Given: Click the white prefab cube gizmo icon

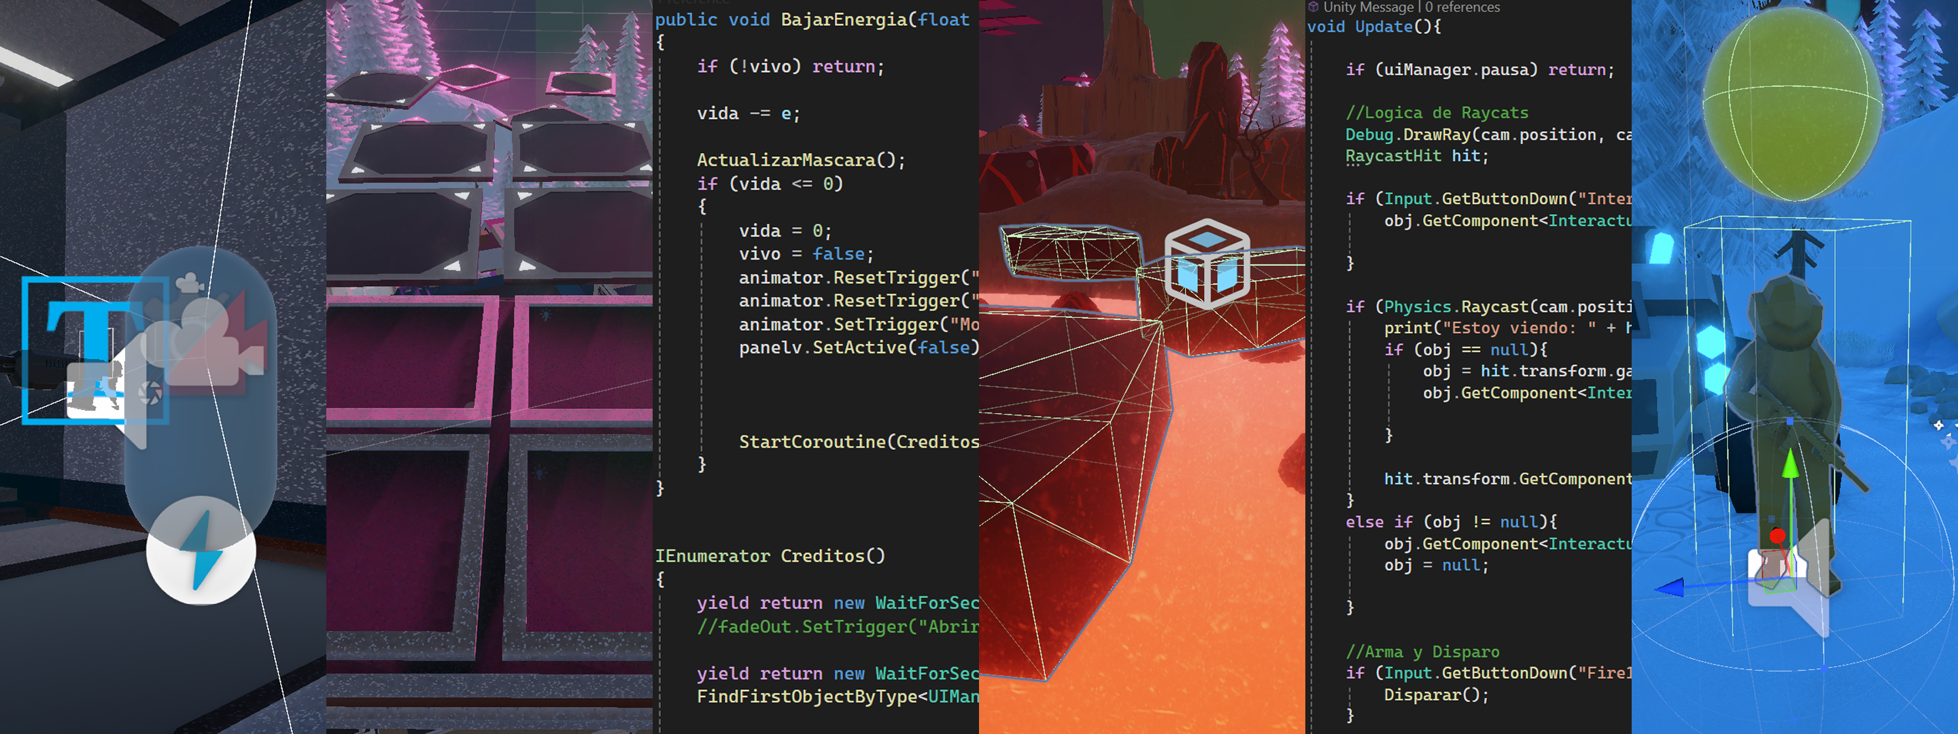Looking at the screenshot, I should [x=1207, y=264].
